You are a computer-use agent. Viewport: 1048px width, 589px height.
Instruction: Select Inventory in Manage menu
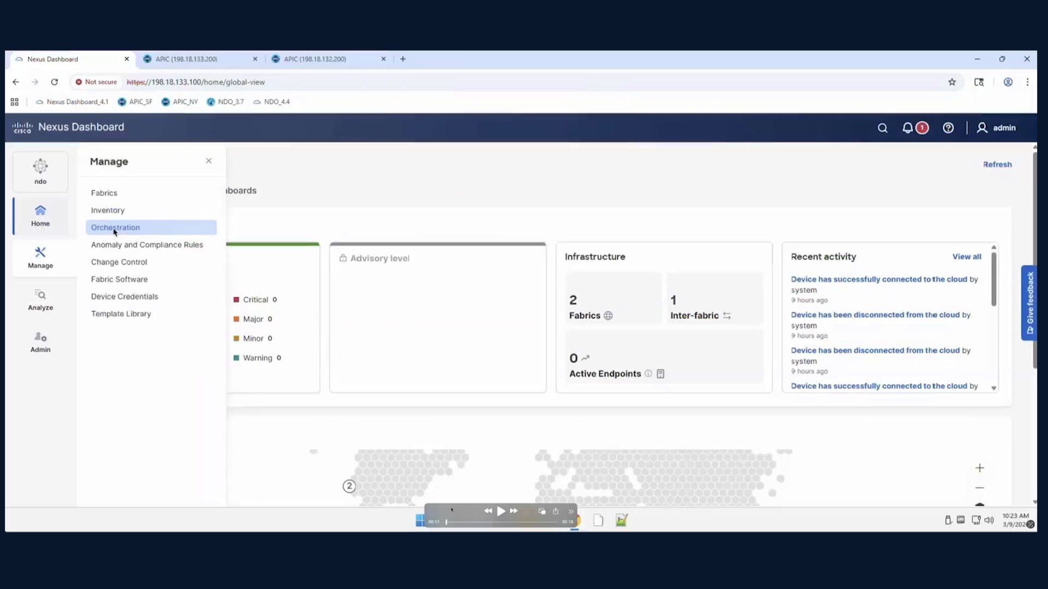tap(108, 210)
